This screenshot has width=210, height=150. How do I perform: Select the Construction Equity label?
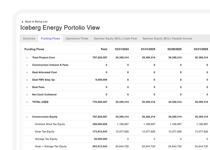pyautogui.click(x=45, y=117)
